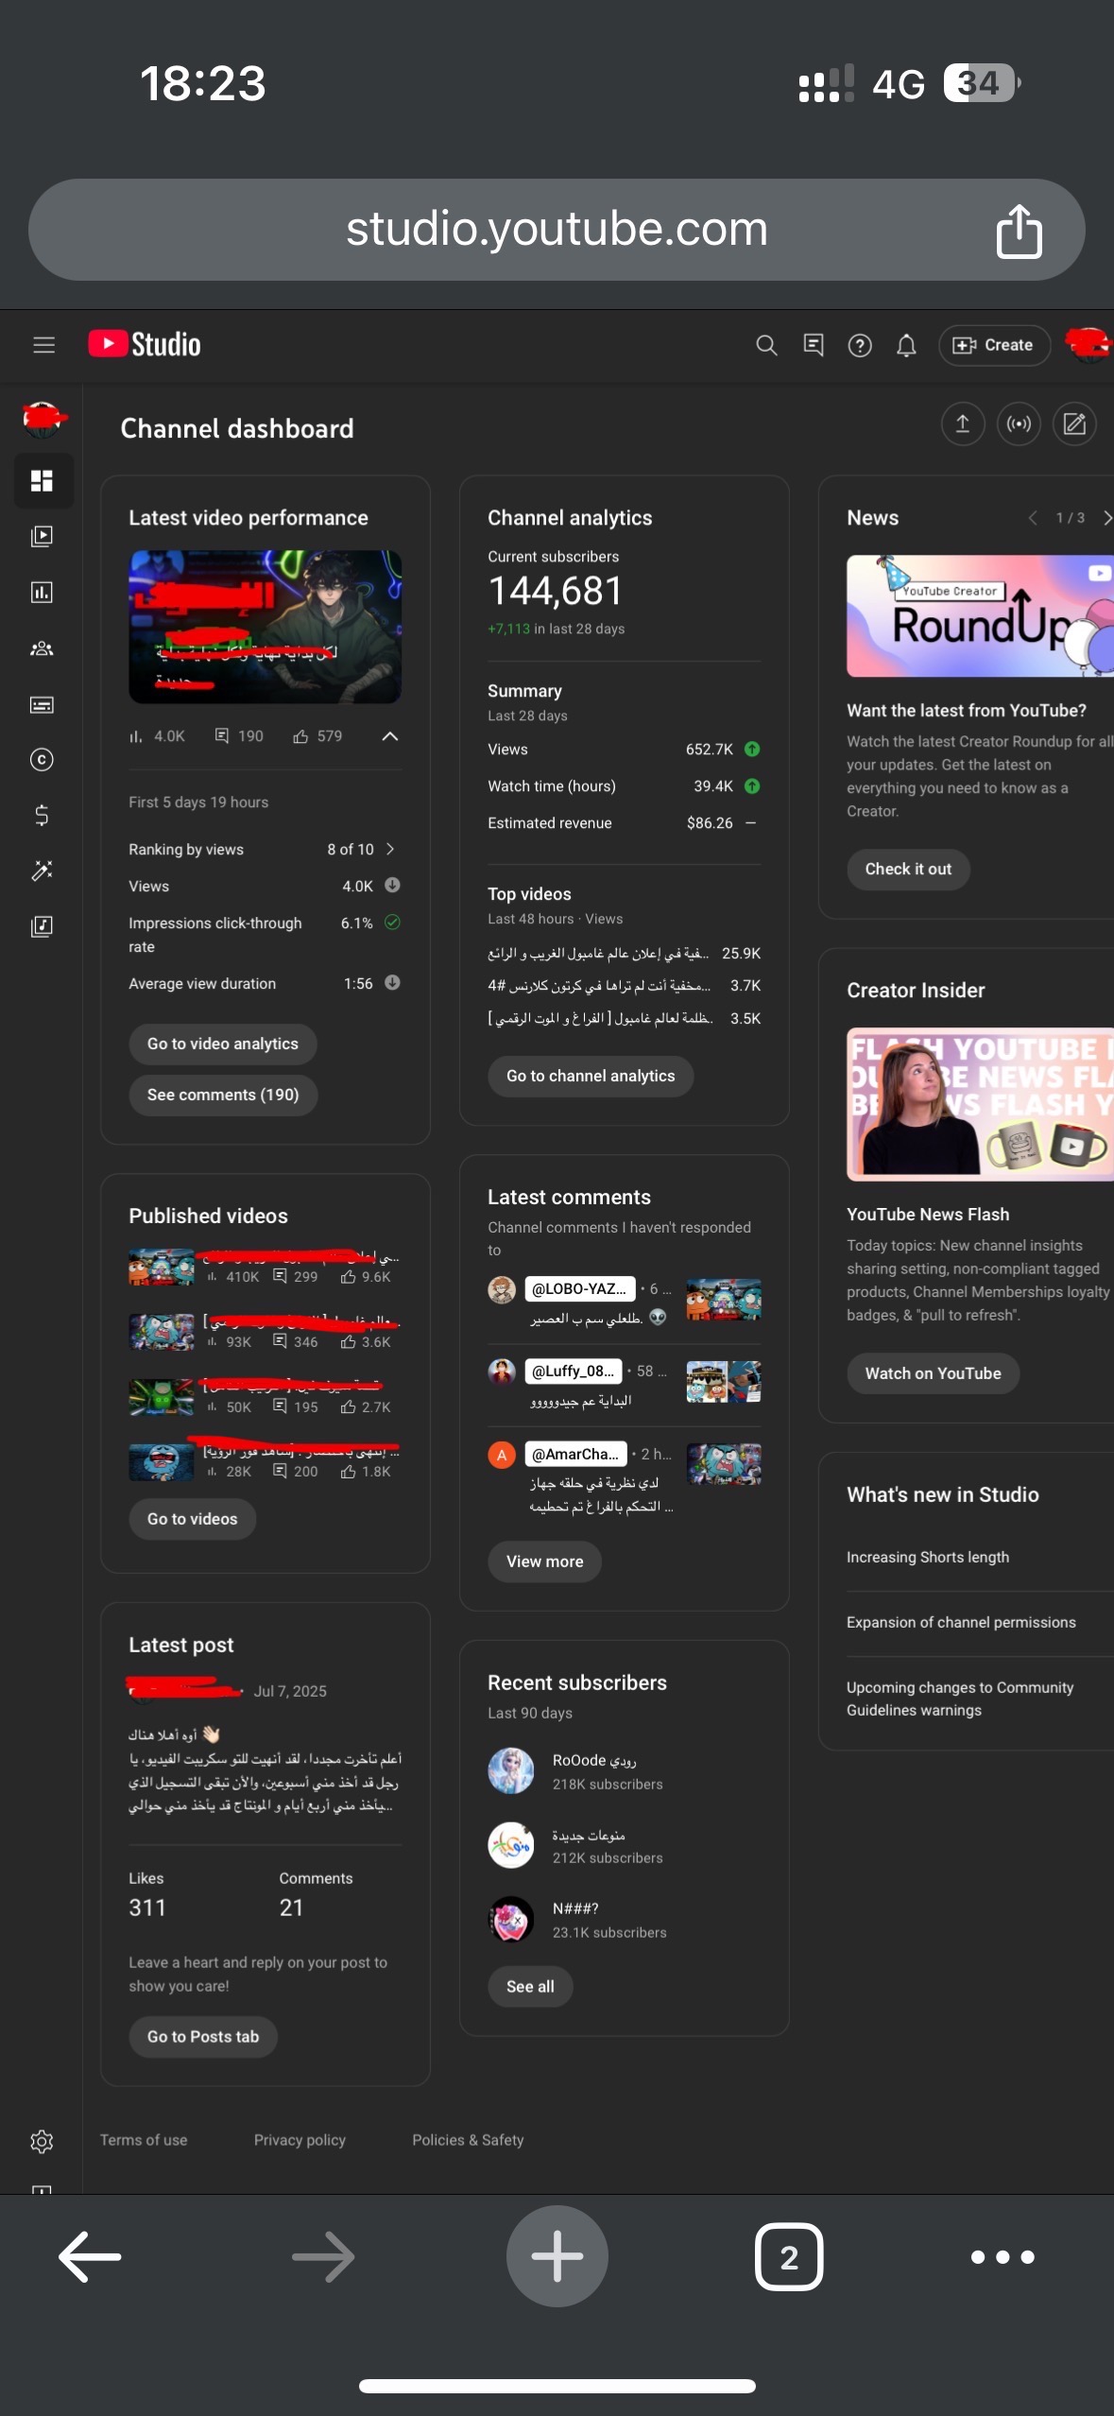Open the Analytics icon in the sidebar
This screenshot has height=2416, width=1114.
(43, 593)
